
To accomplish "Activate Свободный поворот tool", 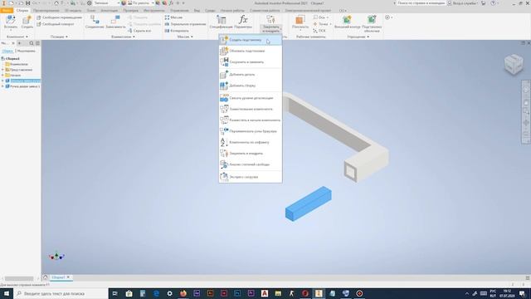I will [56, 24].
